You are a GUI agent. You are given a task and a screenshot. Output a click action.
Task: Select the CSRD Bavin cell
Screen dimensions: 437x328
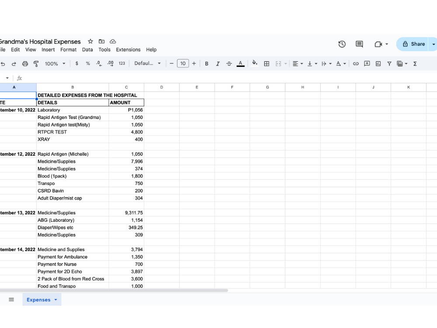pos(73,191)
